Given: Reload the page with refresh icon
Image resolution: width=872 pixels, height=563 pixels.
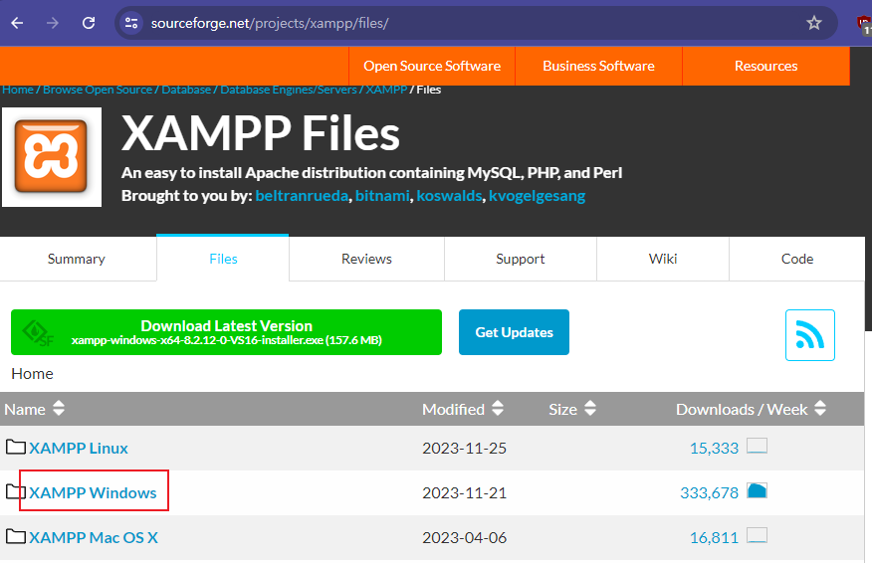Looking at the screenshot, I should (x=89, y=23).
